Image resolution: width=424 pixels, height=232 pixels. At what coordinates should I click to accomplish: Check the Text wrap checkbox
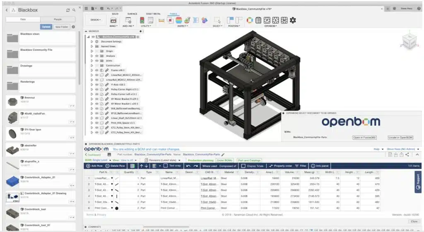[x=166, y=166]
